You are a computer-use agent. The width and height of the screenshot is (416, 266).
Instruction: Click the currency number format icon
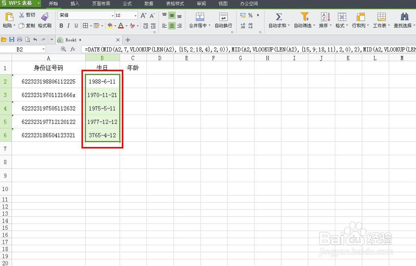pyautogui.click(x=243, y=15)
